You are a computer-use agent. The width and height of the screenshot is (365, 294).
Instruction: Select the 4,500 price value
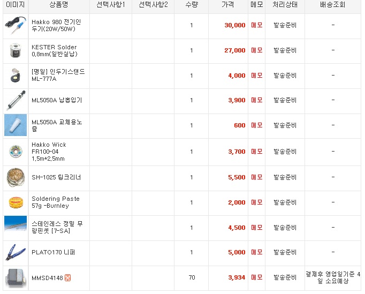237,228
